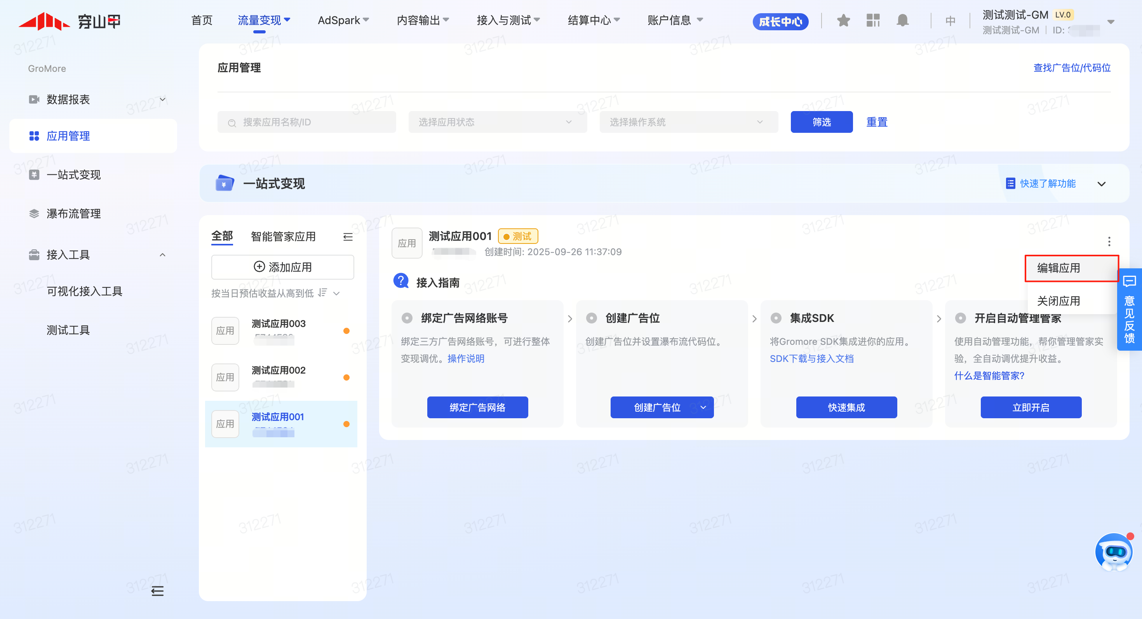Viewport: 1142px width, 619px height.
Task: Collapse the left sidebar menu icon
Action: pos(157,591)
